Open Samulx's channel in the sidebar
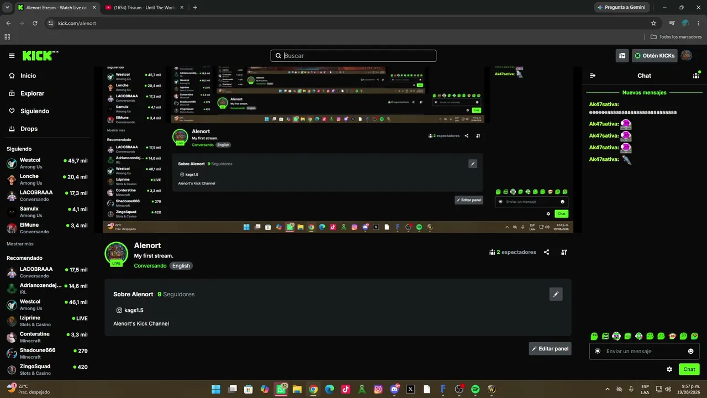Screen dimensions: 707x398 (47, 212)
